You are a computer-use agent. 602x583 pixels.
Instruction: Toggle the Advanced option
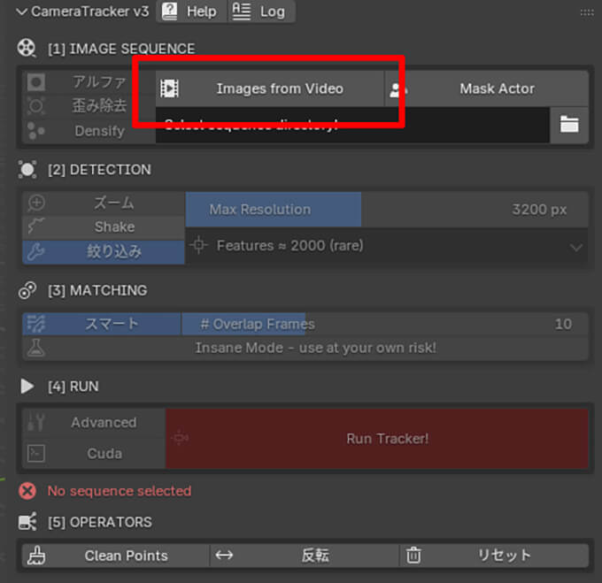(x=94, y=423)
